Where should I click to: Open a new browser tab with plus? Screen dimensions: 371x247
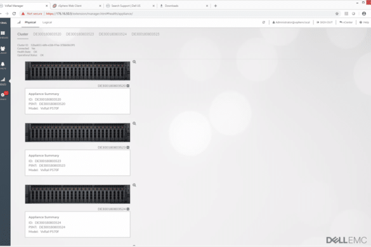216,6
